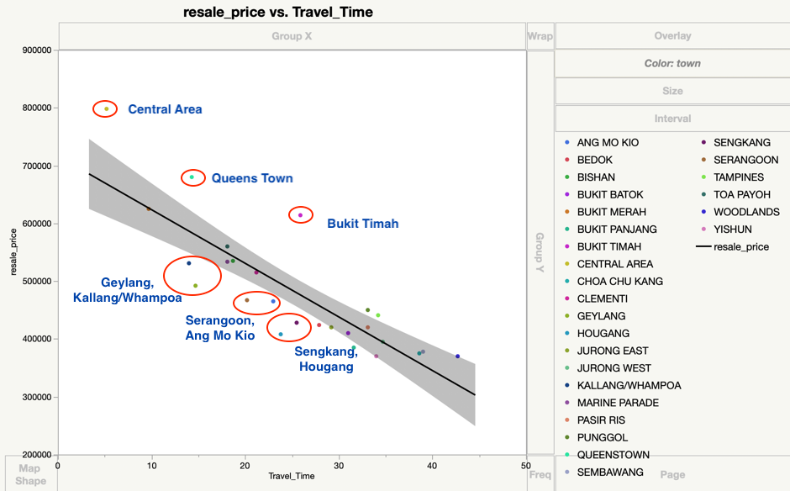Viewport: 790px width, 491px height.
Task: Click the graph title resale_price vs. Travel_Time
Action: pyautogui.click(x=277, y=13)
